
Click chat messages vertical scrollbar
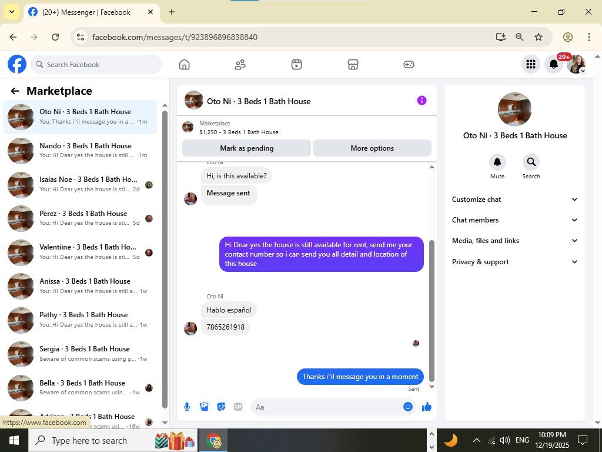[432, 311]
